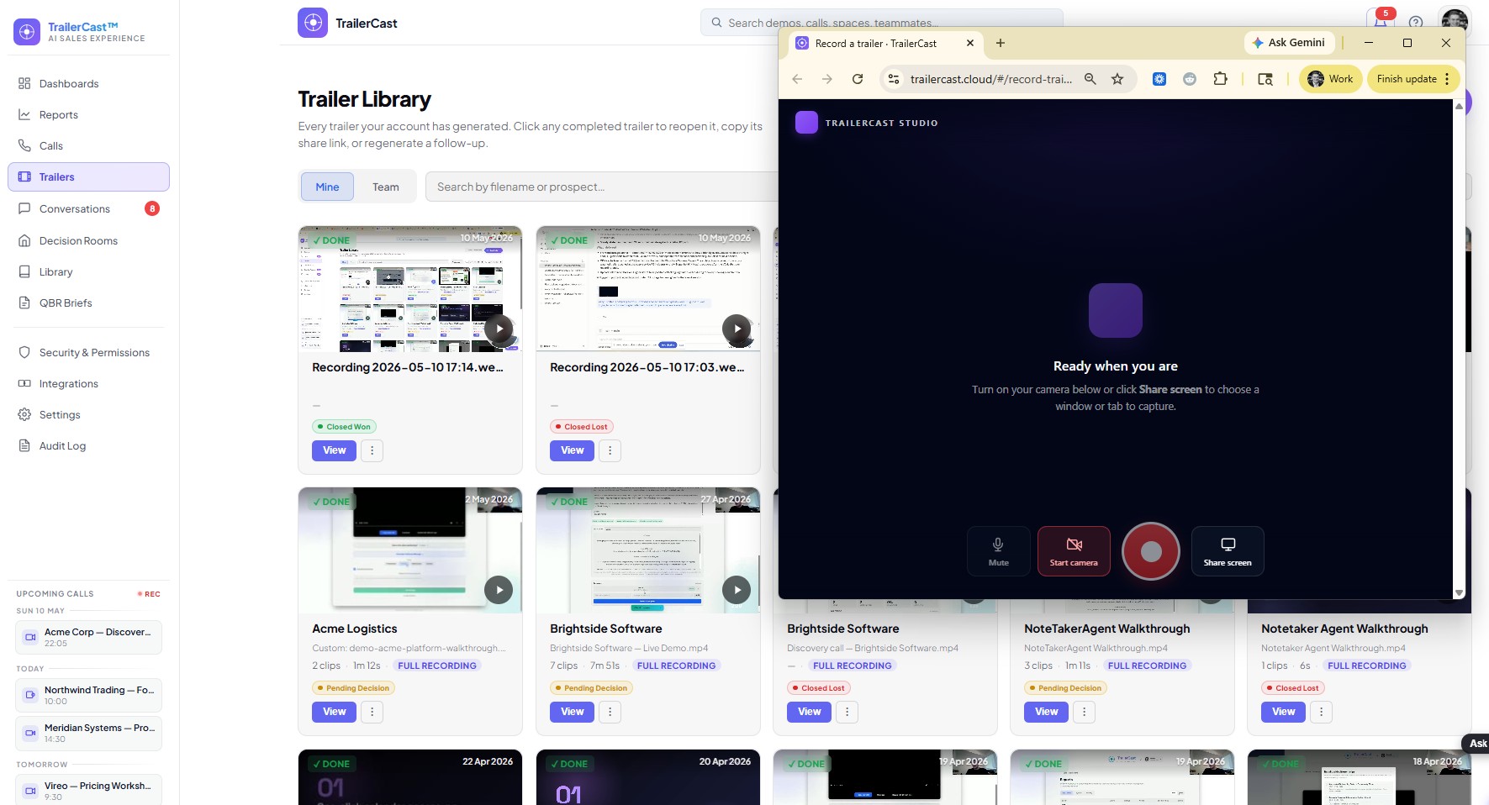The image size is (1489, 805).
Task: View the Brightside Software Discovery call trailer
Action: pyautogui.click(x=810, y=712)
